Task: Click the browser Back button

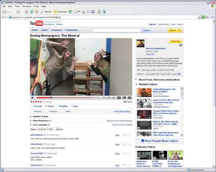Action: [x=7, y=12]
